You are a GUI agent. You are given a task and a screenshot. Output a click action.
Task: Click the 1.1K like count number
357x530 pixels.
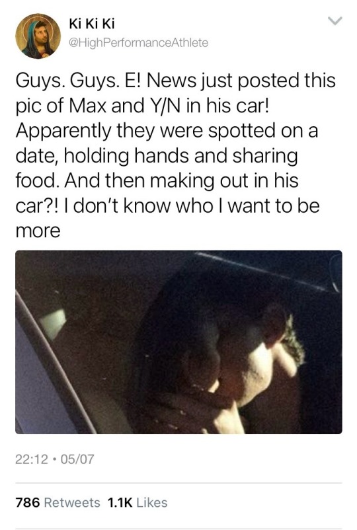coord(120,502)
